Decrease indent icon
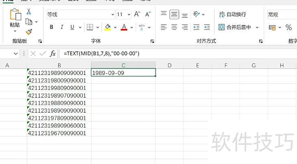Image resolution: width=297 pixels, height=164 pixels. point(196,27)
